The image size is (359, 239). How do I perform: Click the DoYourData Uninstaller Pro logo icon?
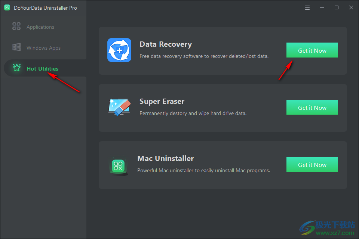[7, 7]
